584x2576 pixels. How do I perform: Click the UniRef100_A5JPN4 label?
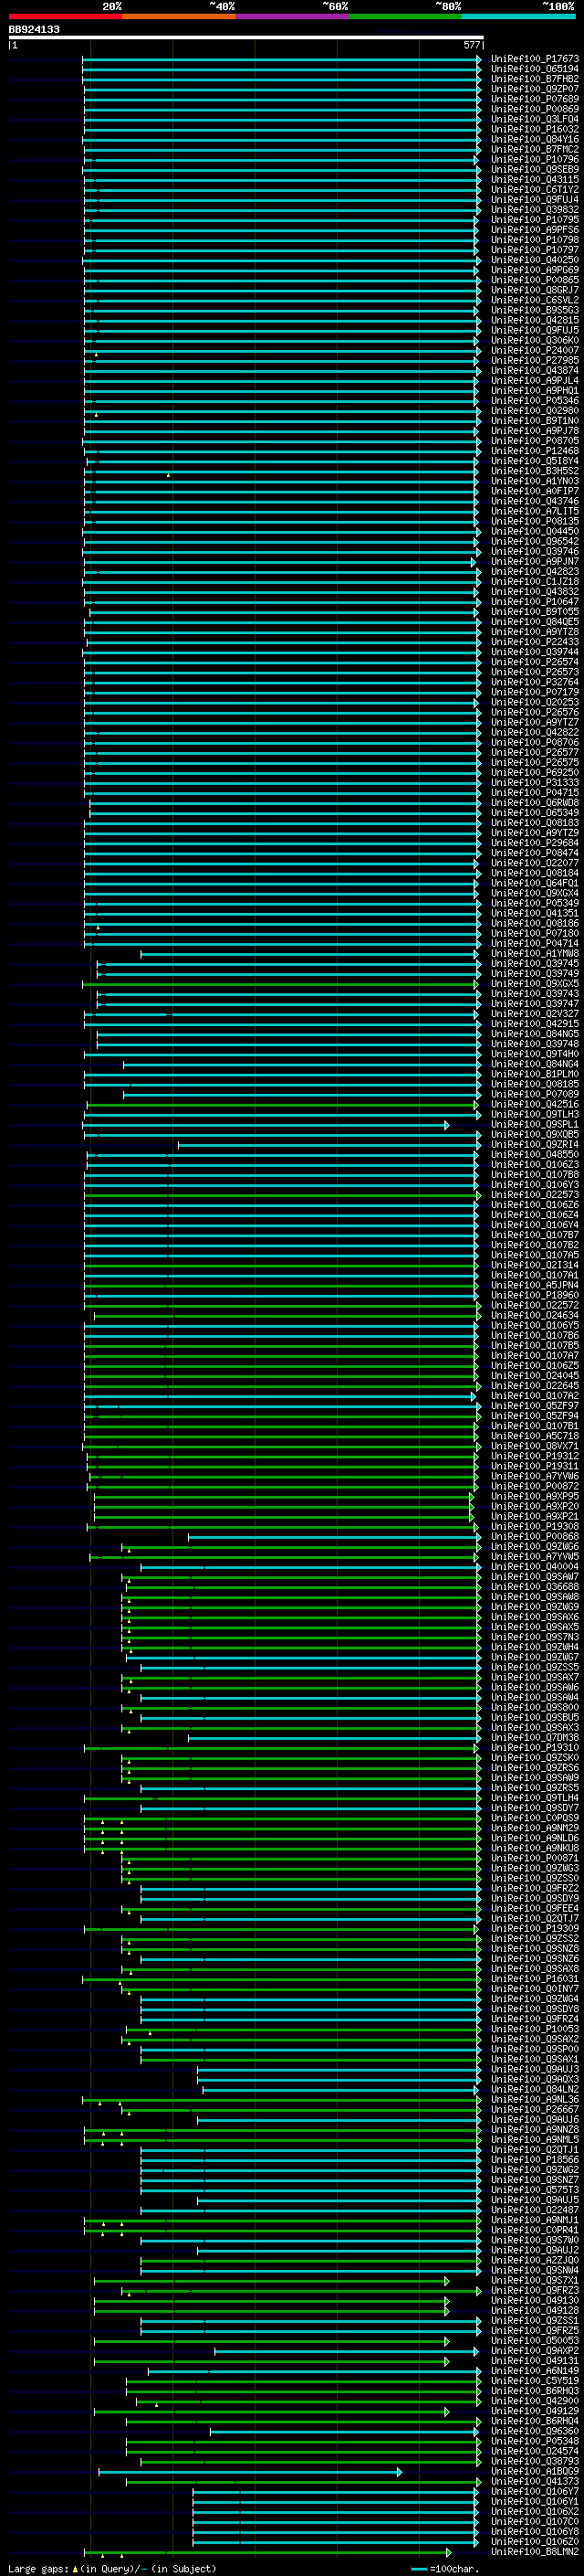535,1285
